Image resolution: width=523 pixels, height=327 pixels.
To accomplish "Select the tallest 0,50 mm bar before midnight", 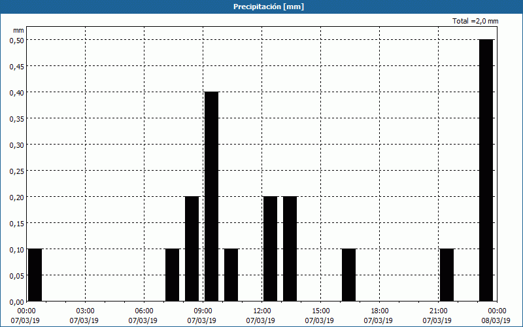I will tap(486, 171).
